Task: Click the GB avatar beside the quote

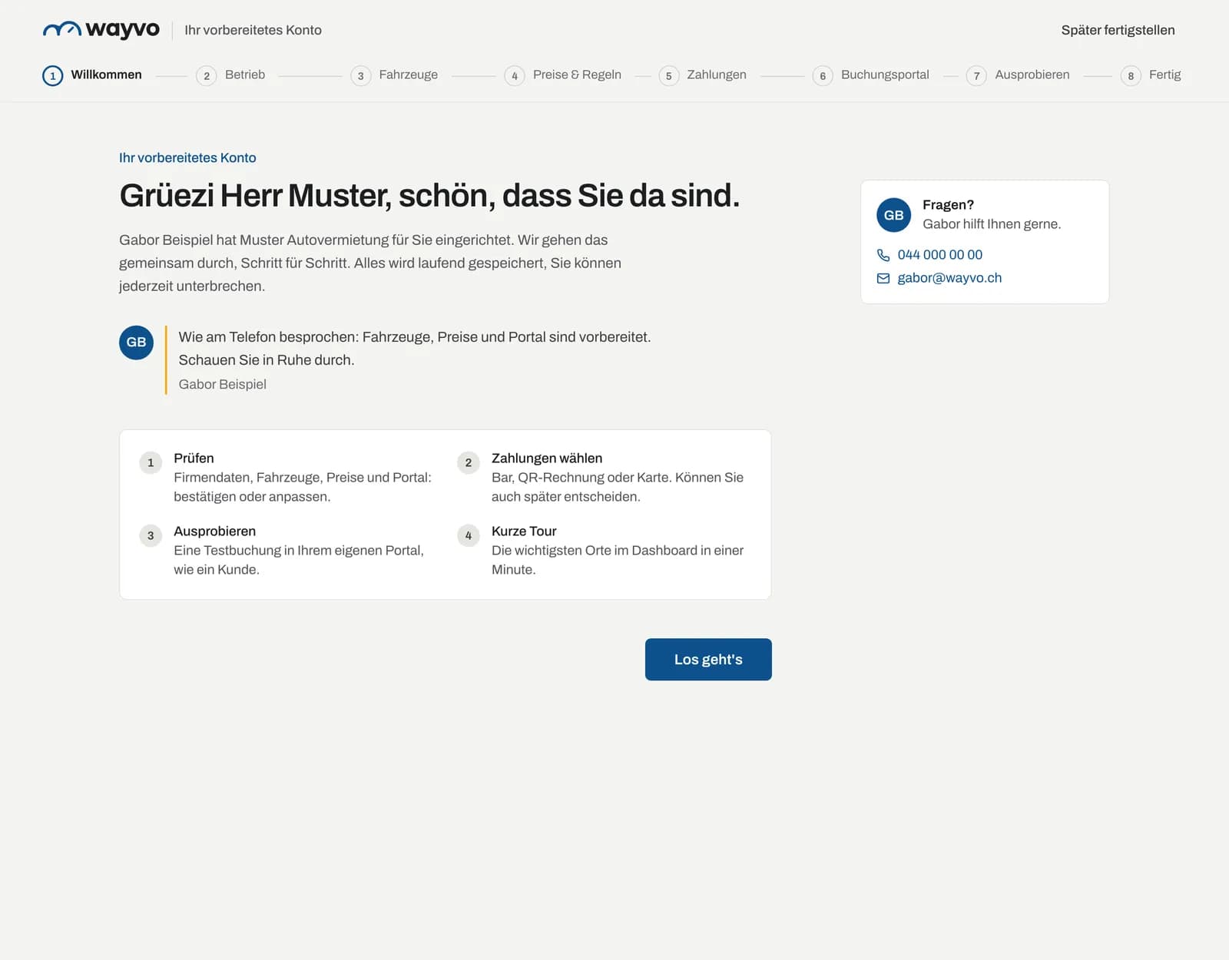Action: (x=136, y=343)
